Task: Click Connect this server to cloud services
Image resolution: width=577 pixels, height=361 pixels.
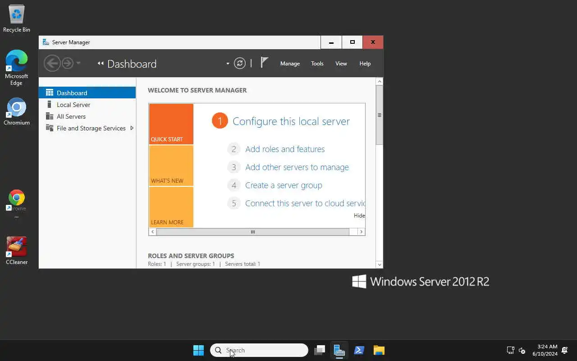Action: pos(305,203)
